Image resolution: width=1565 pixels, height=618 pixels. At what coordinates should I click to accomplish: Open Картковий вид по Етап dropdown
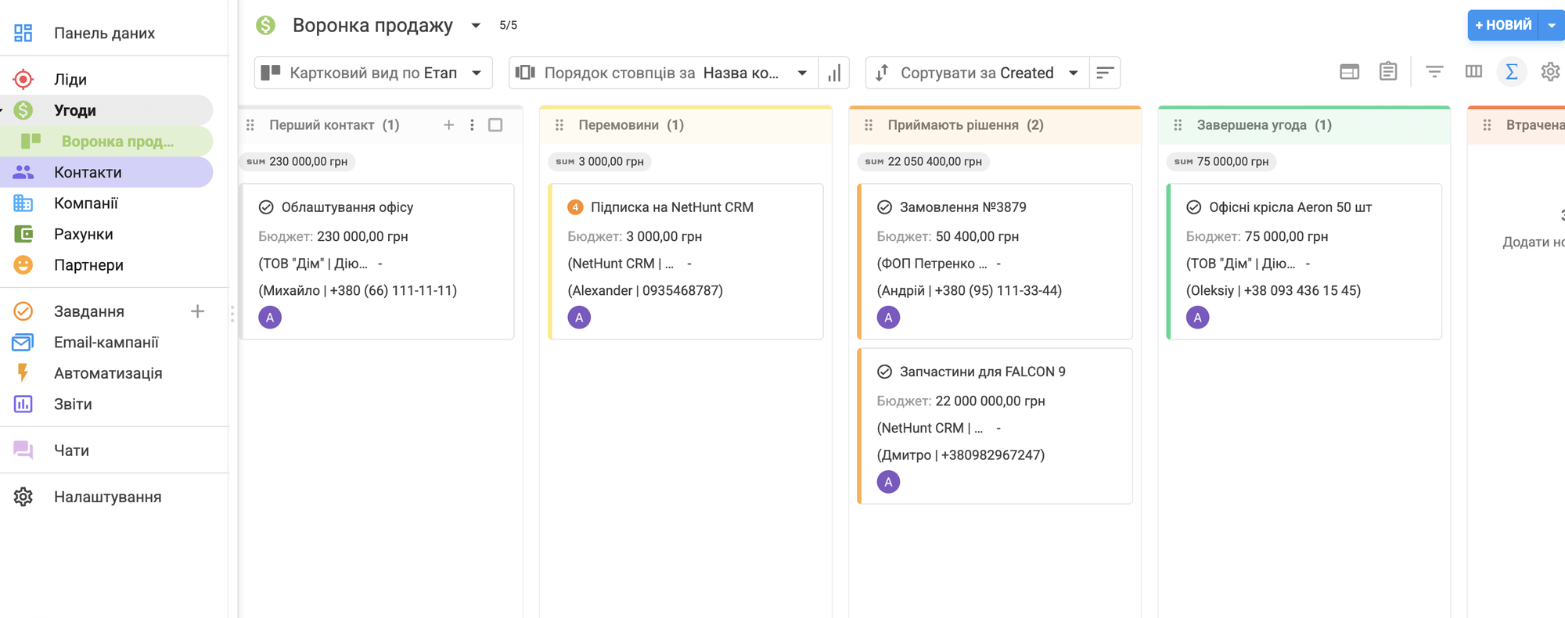pyautogui.click(x=373, y=73)
